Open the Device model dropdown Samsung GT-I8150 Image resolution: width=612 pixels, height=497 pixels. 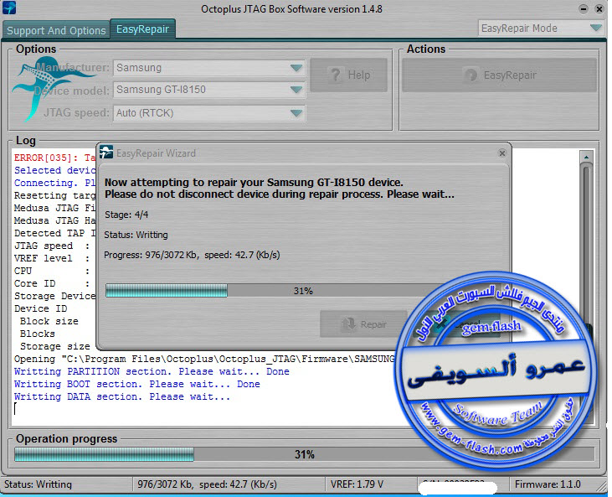coord(209,90)
